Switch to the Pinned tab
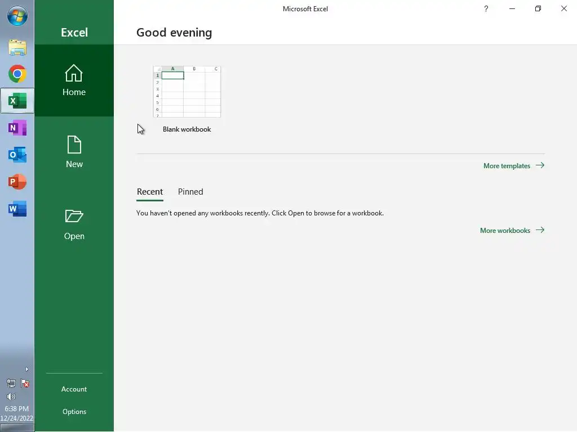Image resolution: width=577 pixels, height=432 pixels. [190, 192]
